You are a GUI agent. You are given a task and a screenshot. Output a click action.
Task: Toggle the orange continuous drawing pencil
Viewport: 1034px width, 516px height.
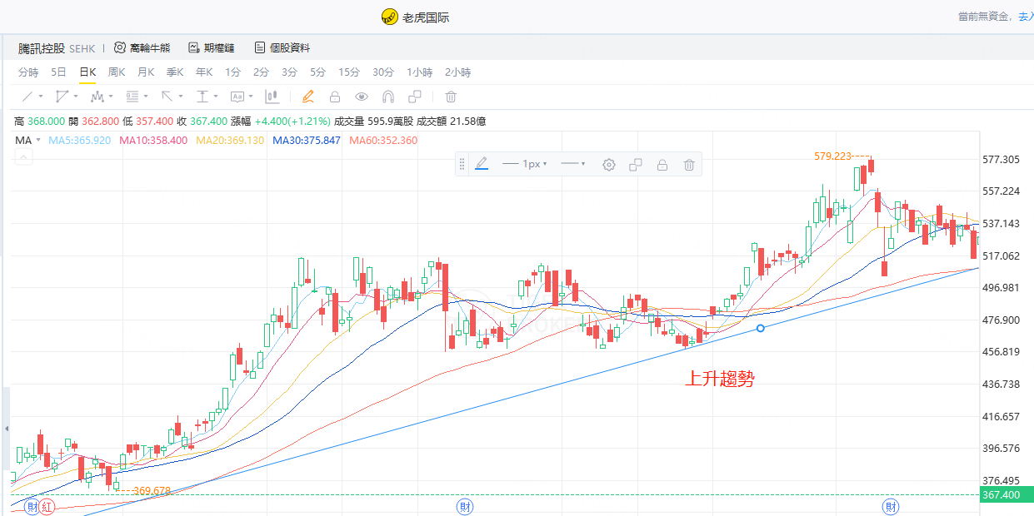(x=307, y=97)
